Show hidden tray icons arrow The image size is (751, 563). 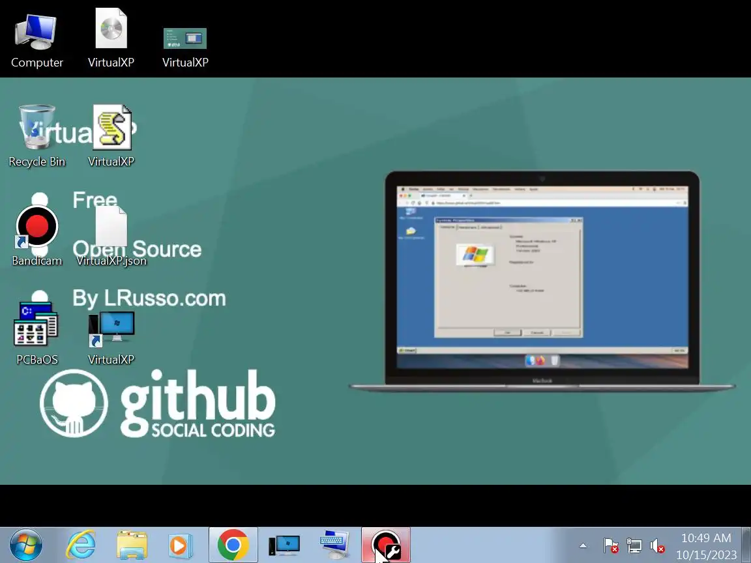(583, 545)
